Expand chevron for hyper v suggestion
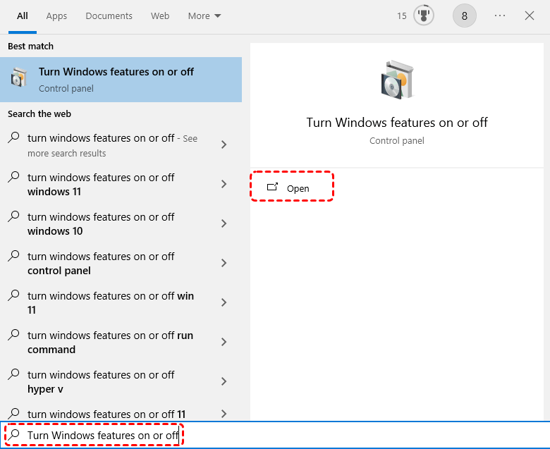 224,381
